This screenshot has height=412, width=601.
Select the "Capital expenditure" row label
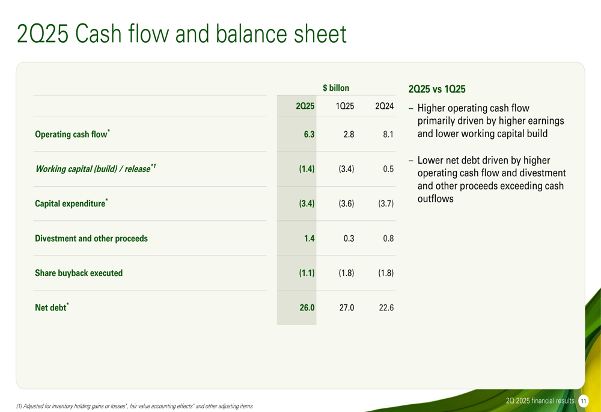click(72, 203)
